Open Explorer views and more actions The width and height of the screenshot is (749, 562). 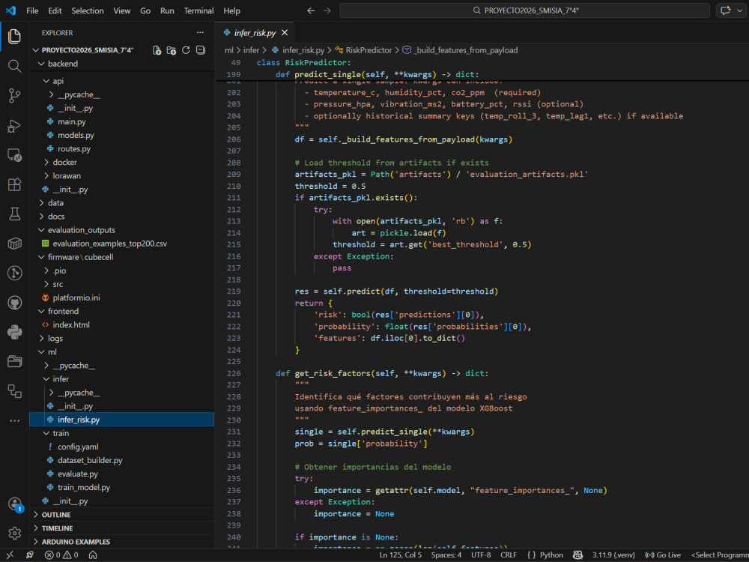coord(200,32)
